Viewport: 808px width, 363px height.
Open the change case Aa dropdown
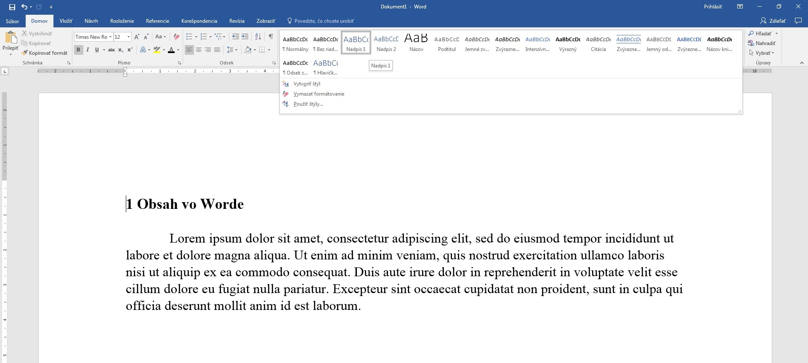[160, 37]
